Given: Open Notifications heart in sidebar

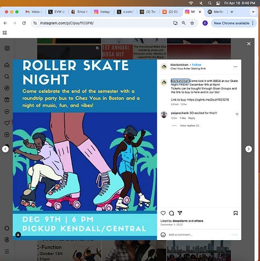Looking at the screenshot, I should click(7, 123).
